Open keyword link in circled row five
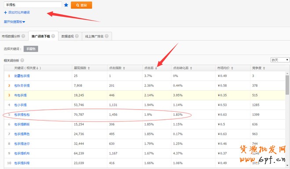290x169 pixels. point(22,114)
